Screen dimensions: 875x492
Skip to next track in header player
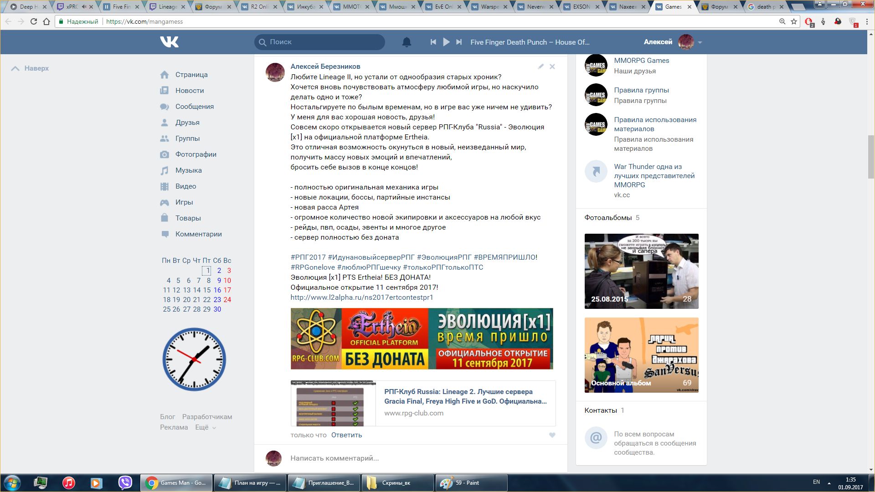tap(459, 42)
